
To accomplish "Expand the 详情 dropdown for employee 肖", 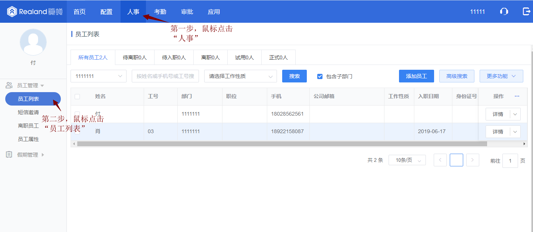I will click(514, 131).
